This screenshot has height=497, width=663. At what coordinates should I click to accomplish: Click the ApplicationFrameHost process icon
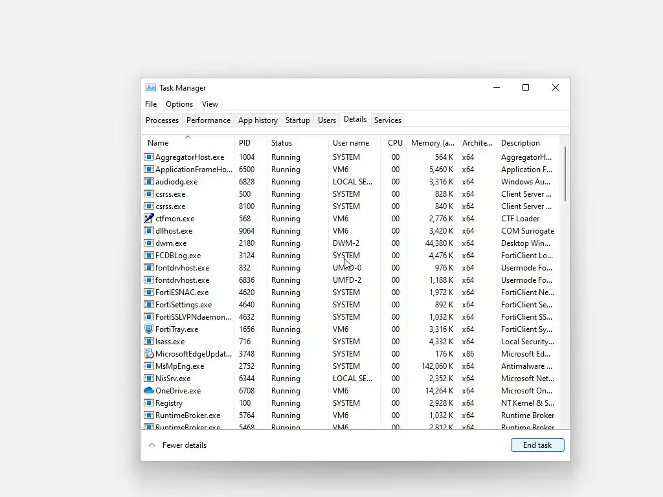(149, 169)
